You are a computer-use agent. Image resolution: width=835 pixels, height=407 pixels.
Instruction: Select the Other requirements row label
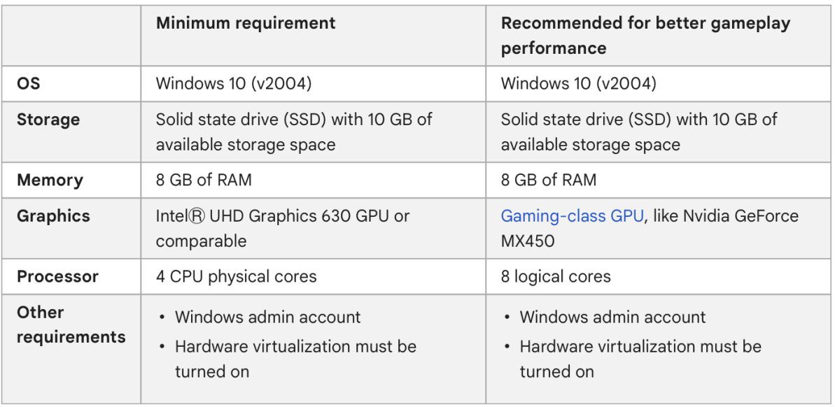click(x=71, y=324)
